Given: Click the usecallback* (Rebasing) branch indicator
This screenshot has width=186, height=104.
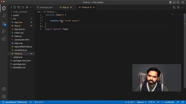Looking at the screenshot, I should pyautogui.click(x=15, y=102).
